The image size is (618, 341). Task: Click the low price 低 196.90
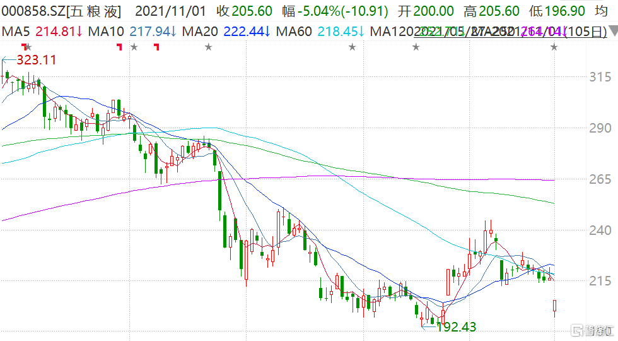557,11
